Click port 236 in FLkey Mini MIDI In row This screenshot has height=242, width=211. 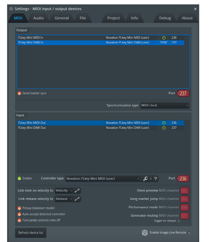point(174,38)
